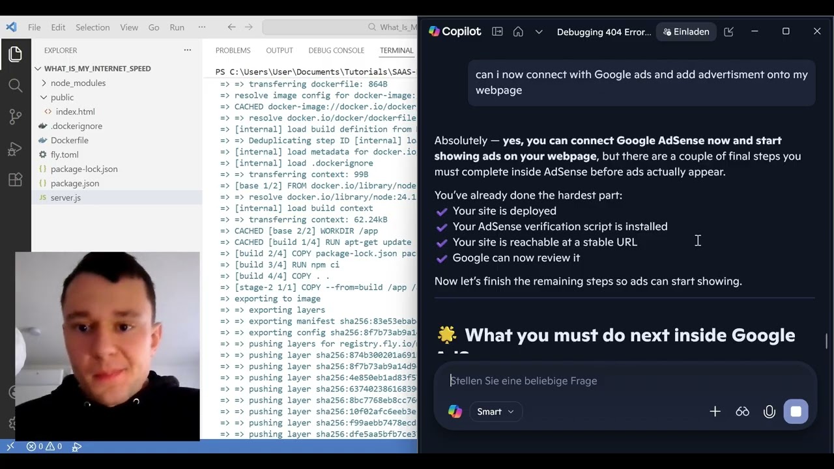Open the Go menu
Image resolution: width=834 pixels, height=469 pixels.
click(x=154, y=27)
